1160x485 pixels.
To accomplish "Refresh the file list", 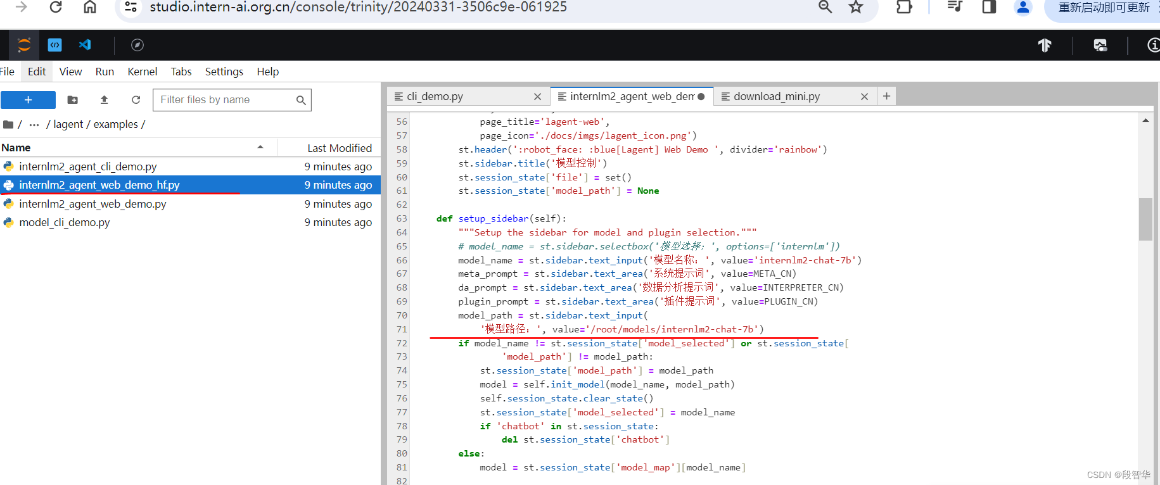I will click(x=136, y=100).
